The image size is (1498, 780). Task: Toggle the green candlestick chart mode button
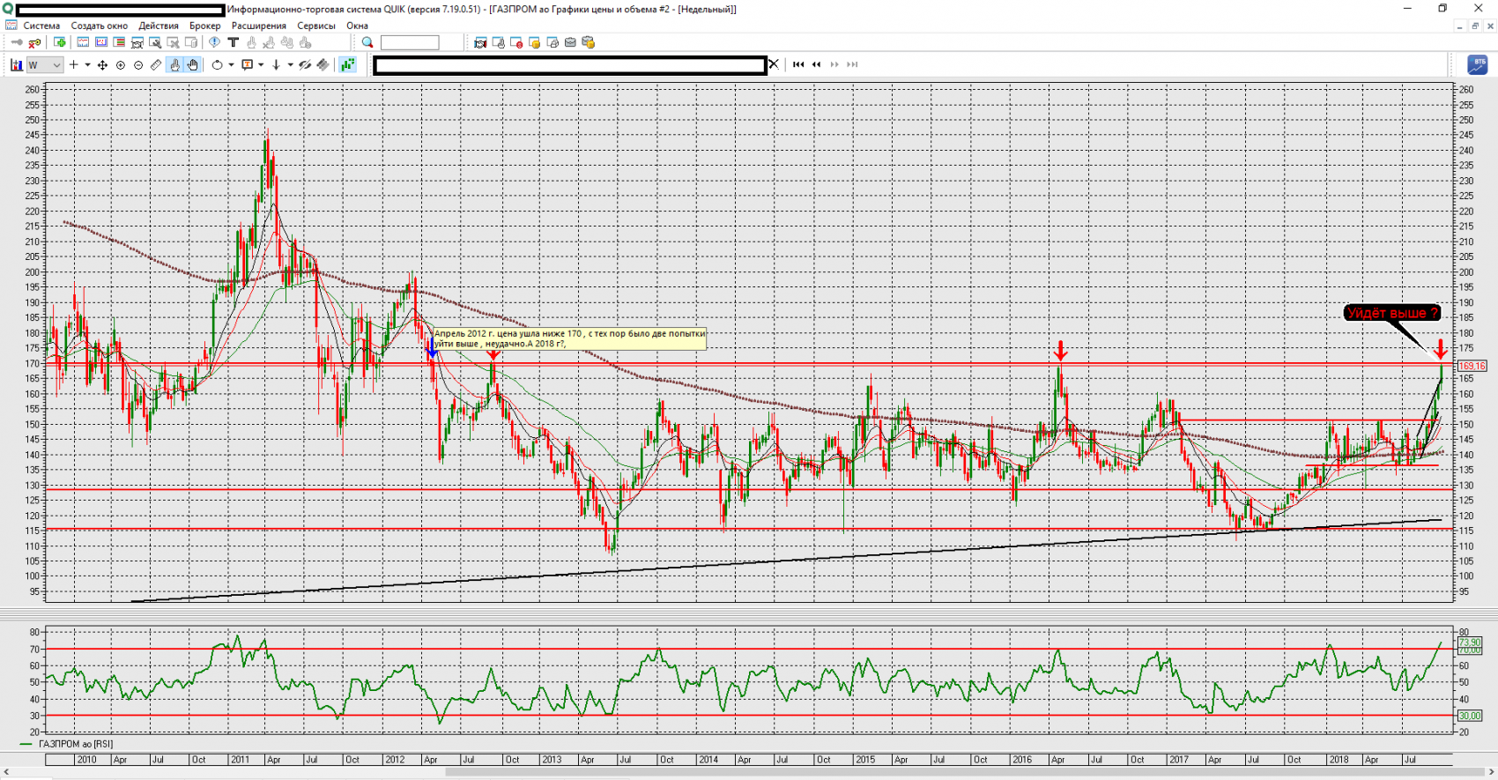(x=348, y=65)
